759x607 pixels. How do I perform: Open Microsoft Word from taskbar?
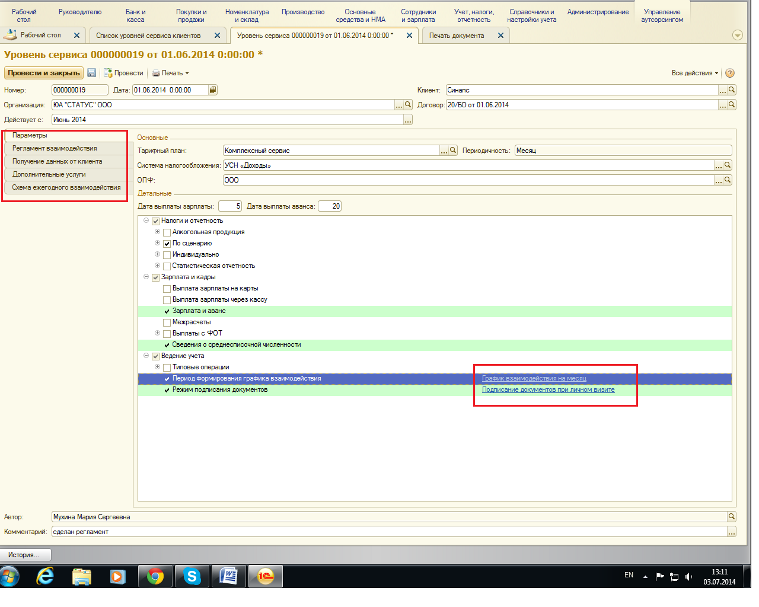click(229, 576)
